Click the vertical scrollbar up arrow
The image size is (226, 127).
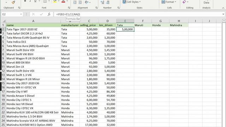point(224,21)
